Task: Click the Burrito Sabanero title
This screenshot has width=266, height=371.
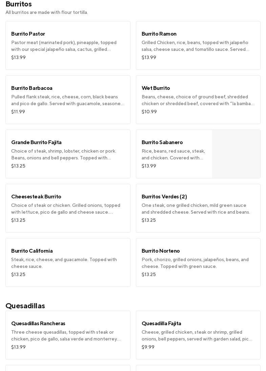Action: 162,142
